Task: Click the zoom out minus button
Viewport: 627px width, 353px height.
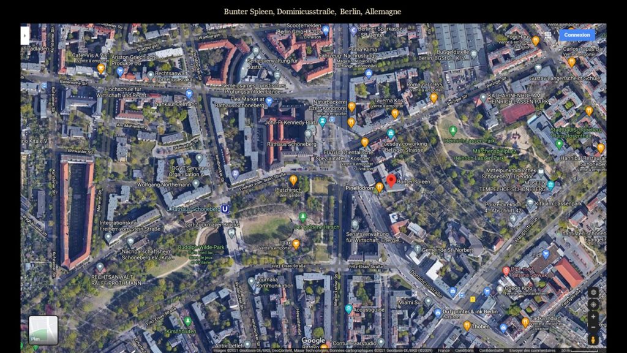Action: pos(593,328)
